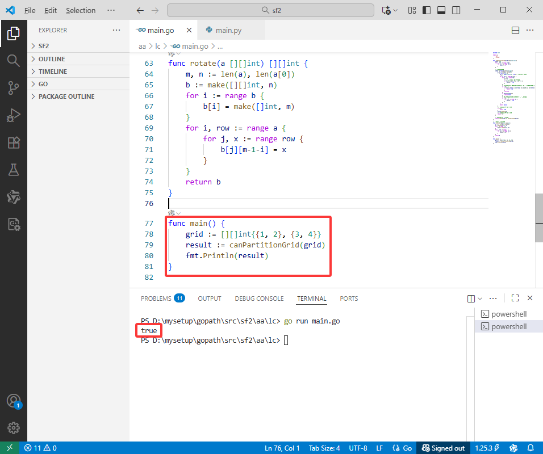This screenshot has height=454, width=543.
Task: Open terminal panel more actions ellipsis
Action: [493, 299]
